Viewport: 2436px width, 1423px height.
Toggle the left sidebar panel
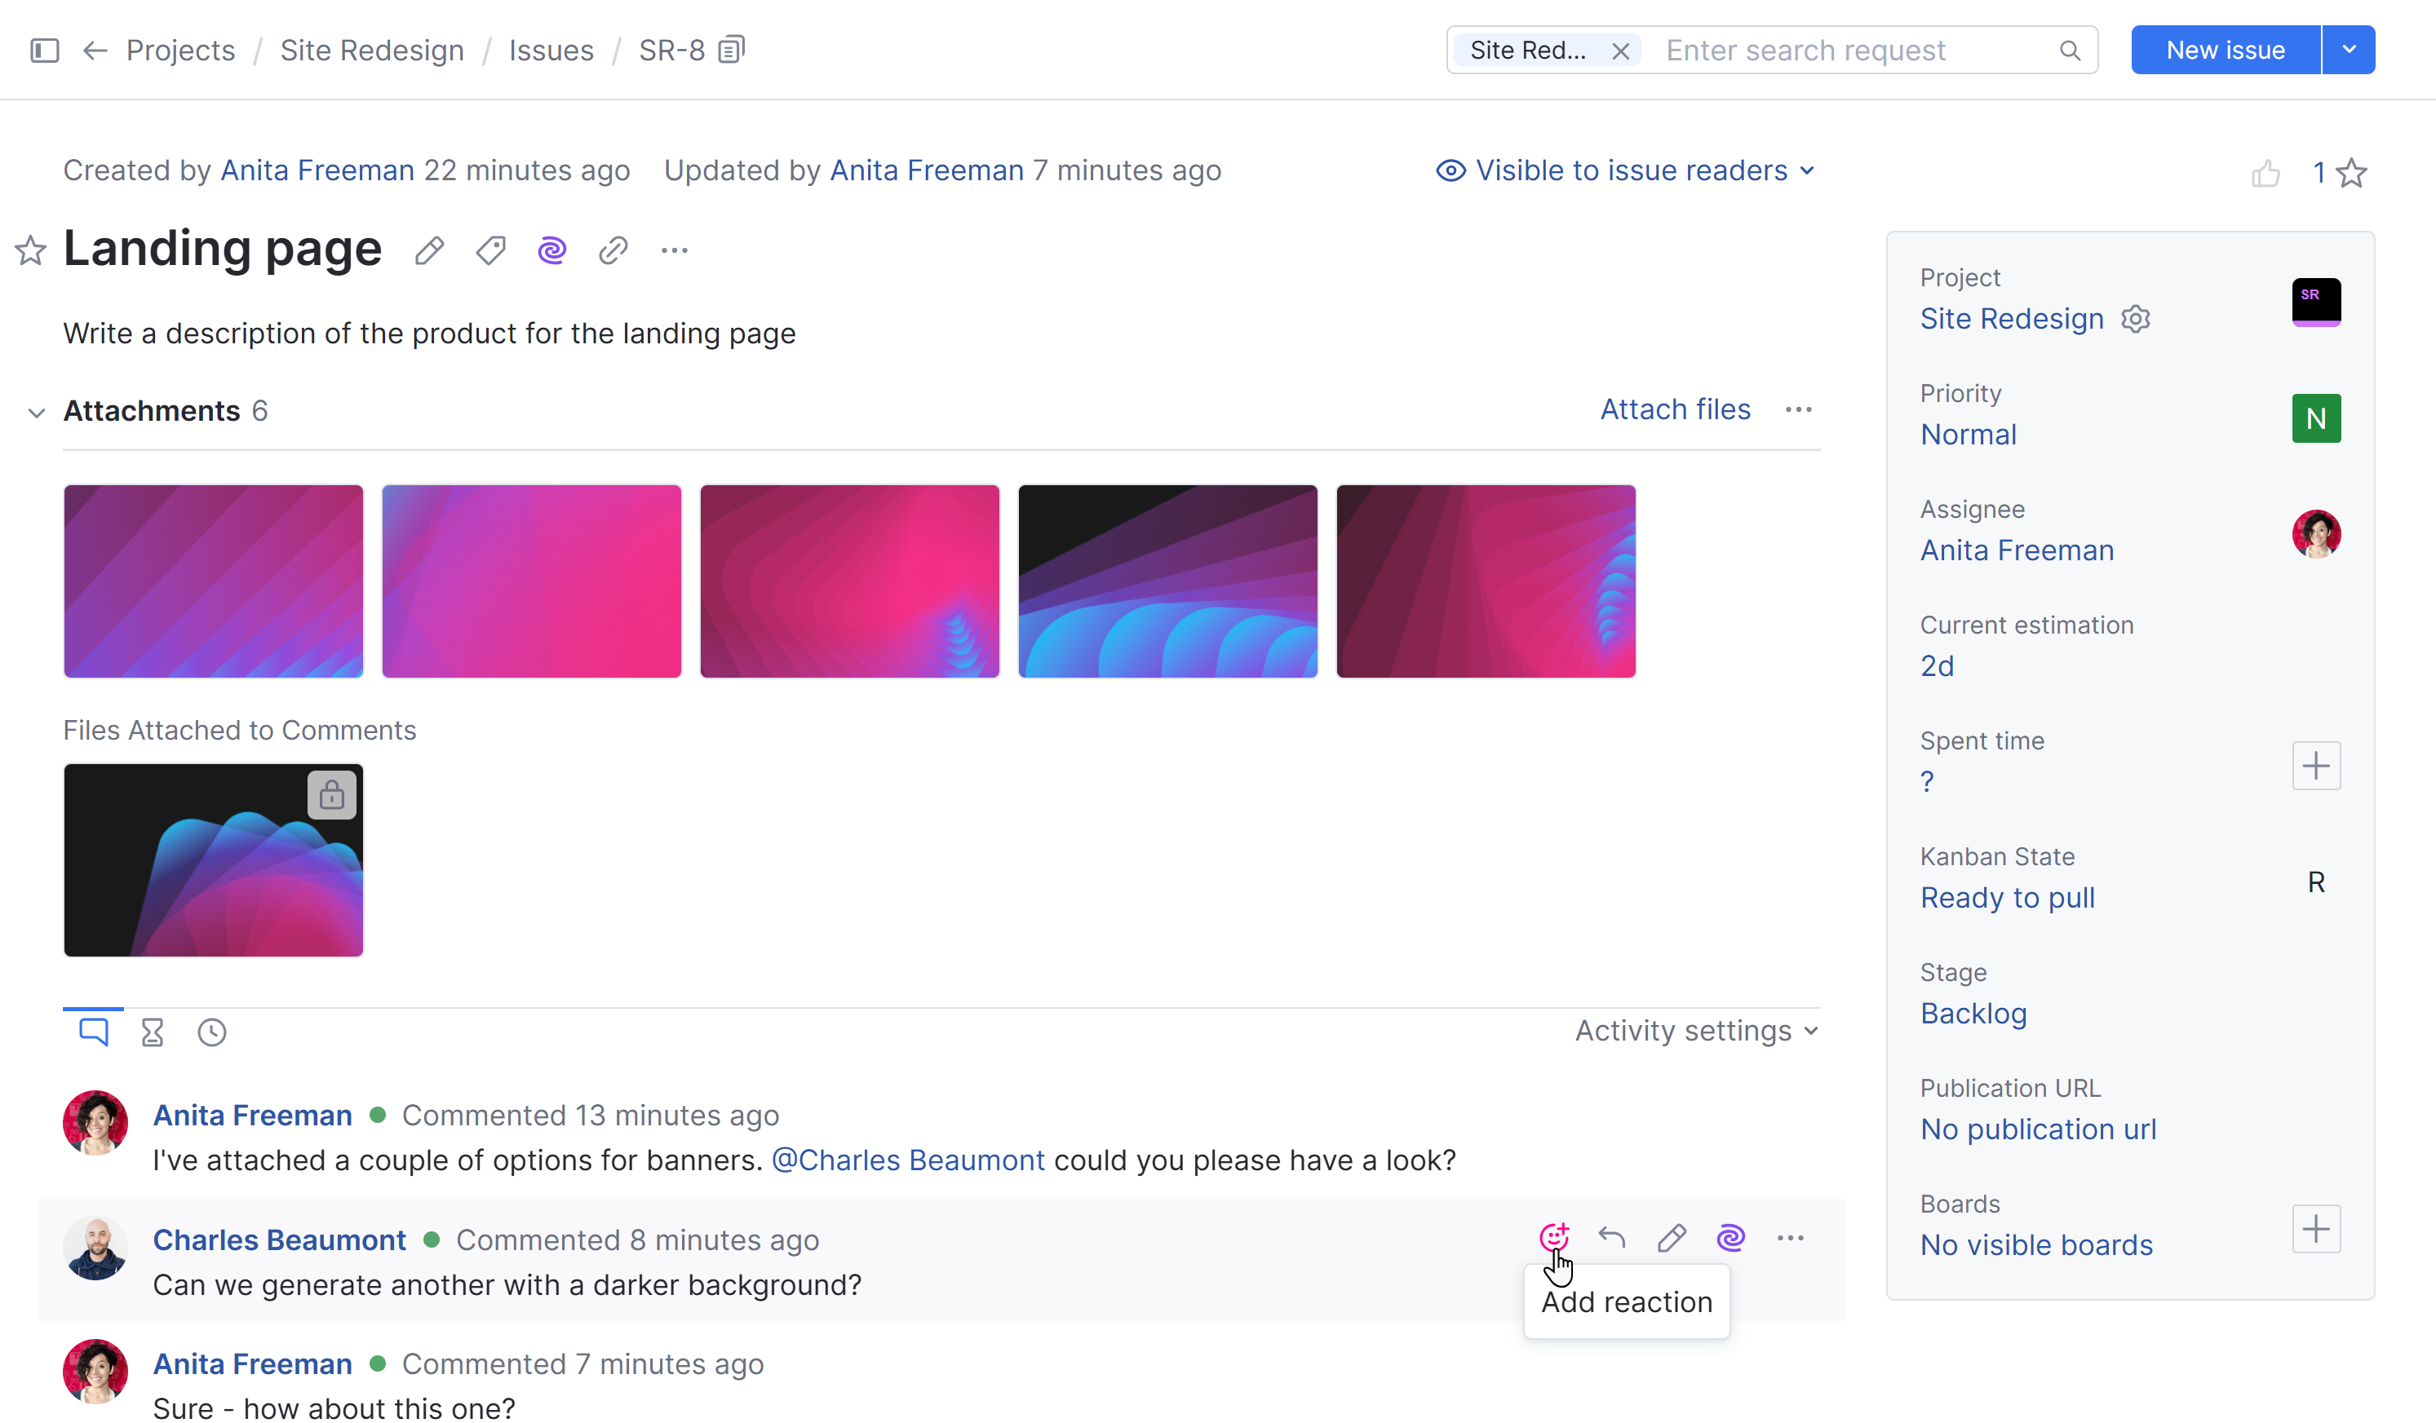(x=43, y=49)
